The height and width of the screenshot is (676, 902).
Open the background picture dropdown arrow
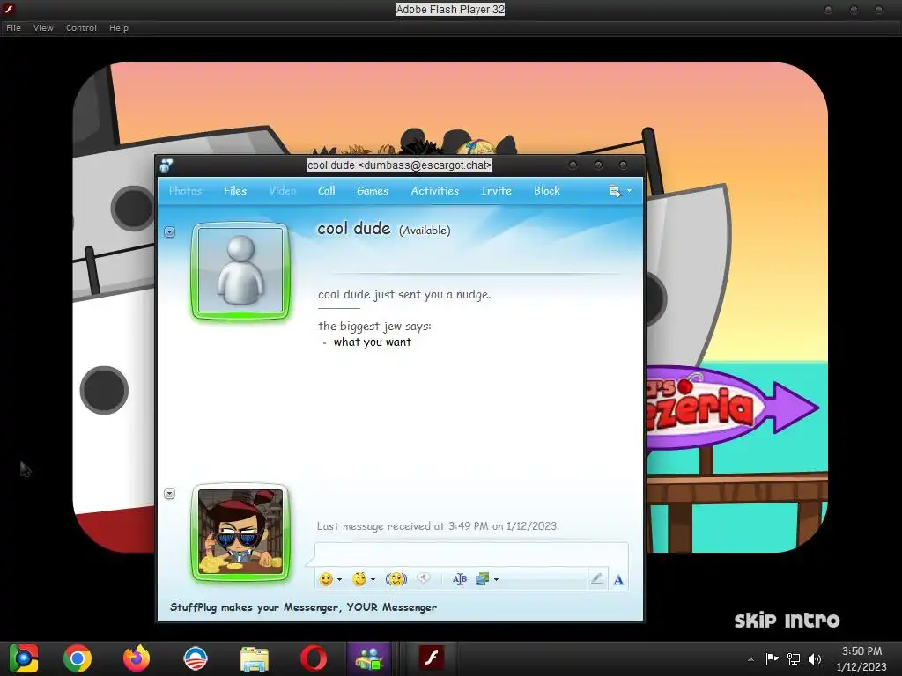pos(496,579)
